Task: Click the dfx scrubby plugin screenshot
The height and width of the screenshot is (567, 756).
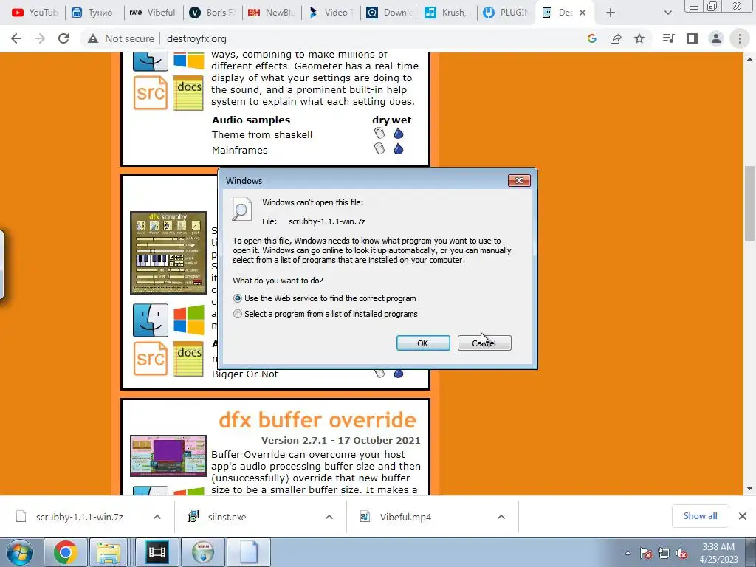Action: 168,252
